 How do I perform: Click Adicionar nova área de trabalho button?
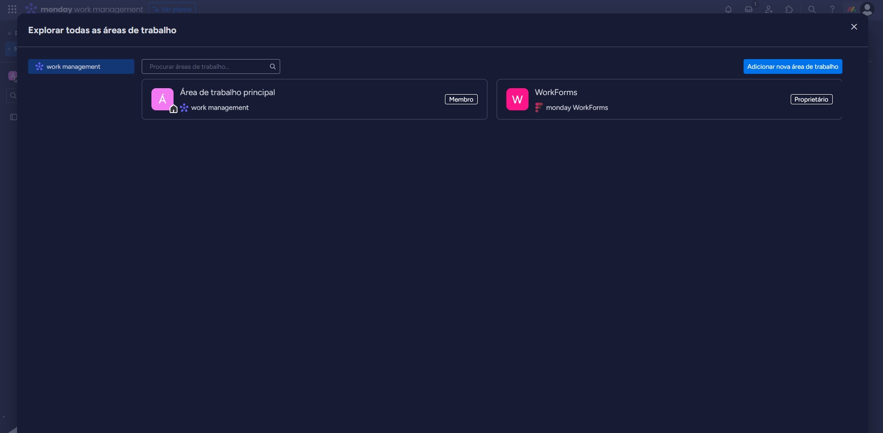[793, 66]
